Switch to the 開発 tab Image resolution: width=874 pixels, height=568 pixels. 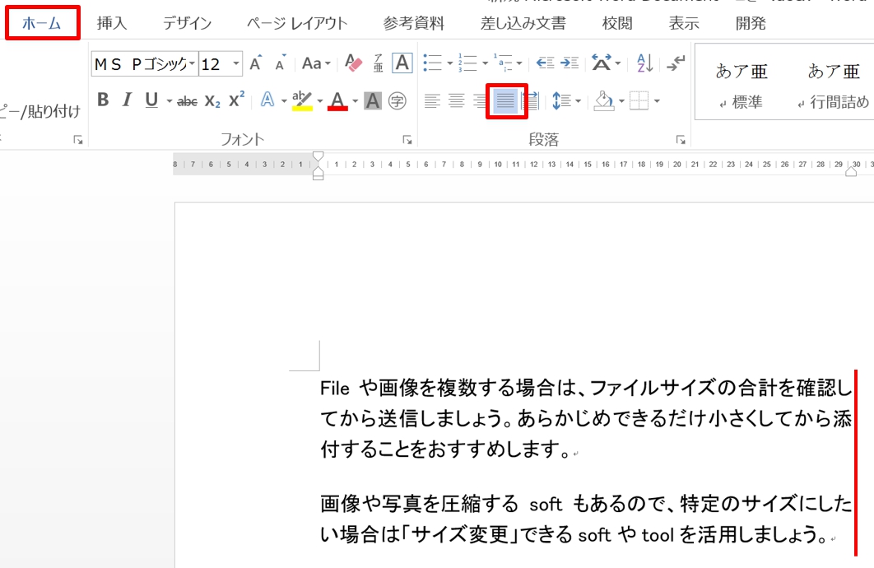click(x=751, y=23)
